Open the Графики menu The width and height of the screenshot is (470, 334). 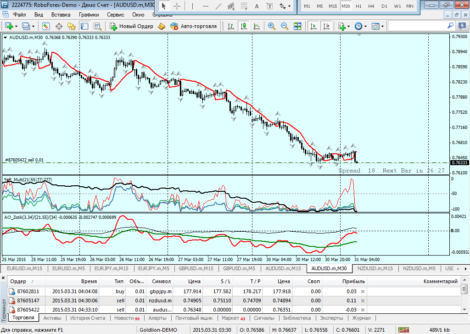(x=89, y=15)
